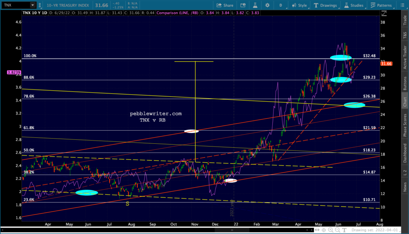Click the B: N/A bid quote text
Image resolution: width=409 pixels, height=234 pixels.
point(133,3)
